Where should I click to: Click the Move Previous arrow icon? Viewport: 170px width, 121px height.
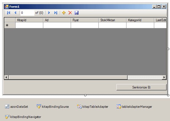15,13
